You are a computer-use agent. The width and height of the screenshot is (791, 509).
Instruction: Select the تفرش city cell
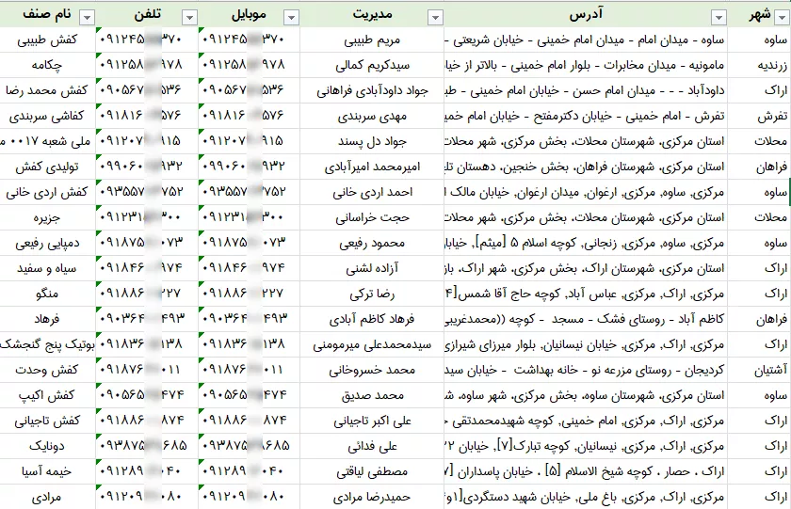[759, 116]
